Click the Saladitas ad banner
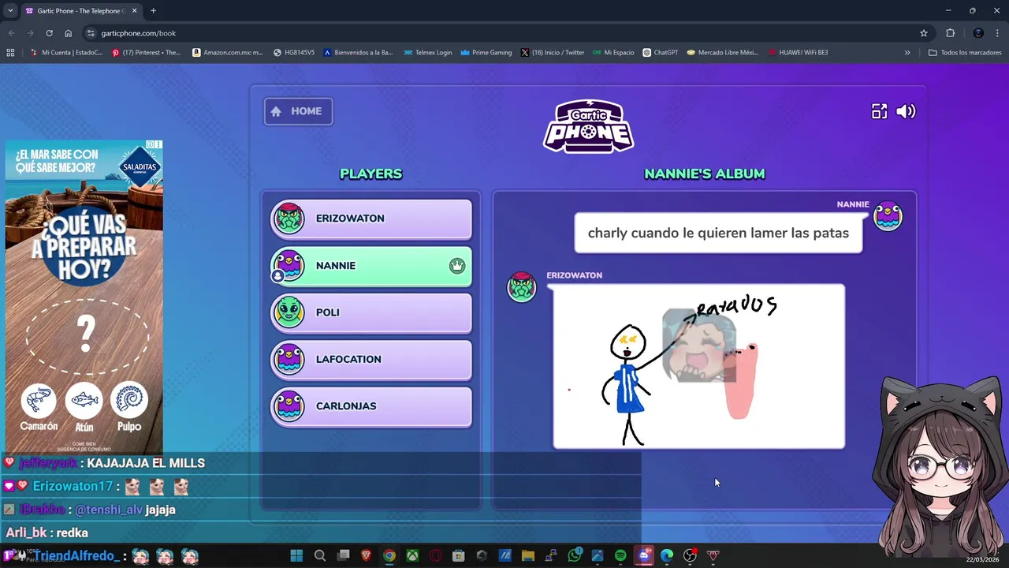Image resolution: width=1009 pixels, height=568 pixels. click(x=84, y=296)
